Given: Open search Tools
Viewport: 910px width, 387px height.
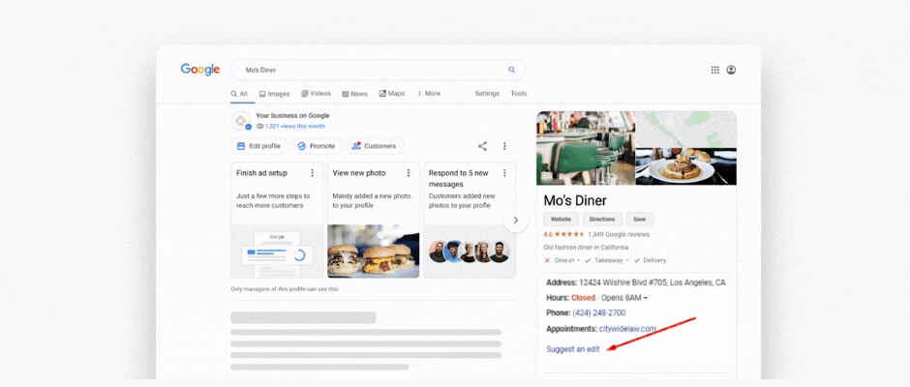Looking at the screenshot, I should [519, 94].
